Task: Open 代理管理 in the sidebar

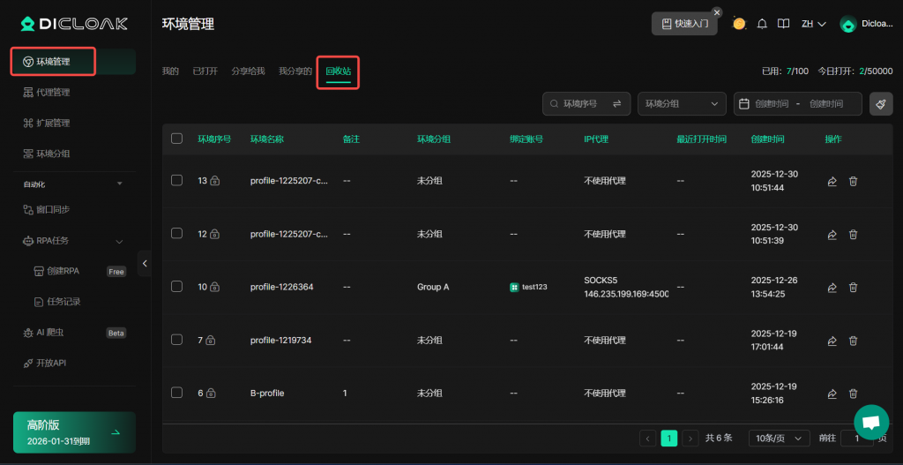Action: point(53,93)
